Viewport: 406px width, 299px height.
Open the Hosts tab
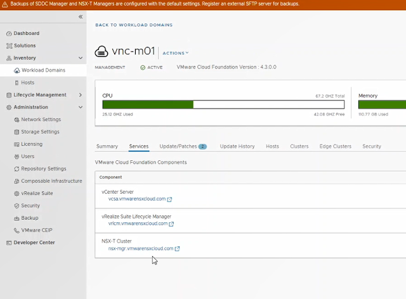[x=272, y=146]
